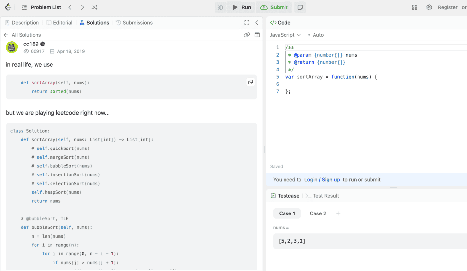Screen dimensions: 467x271
Task: Open the JavaScript language dropdown
Action: (x=285, y=35)
